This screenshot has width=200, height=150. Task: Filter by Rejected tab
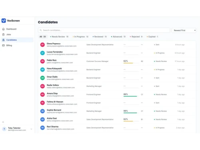pos(136,37)
